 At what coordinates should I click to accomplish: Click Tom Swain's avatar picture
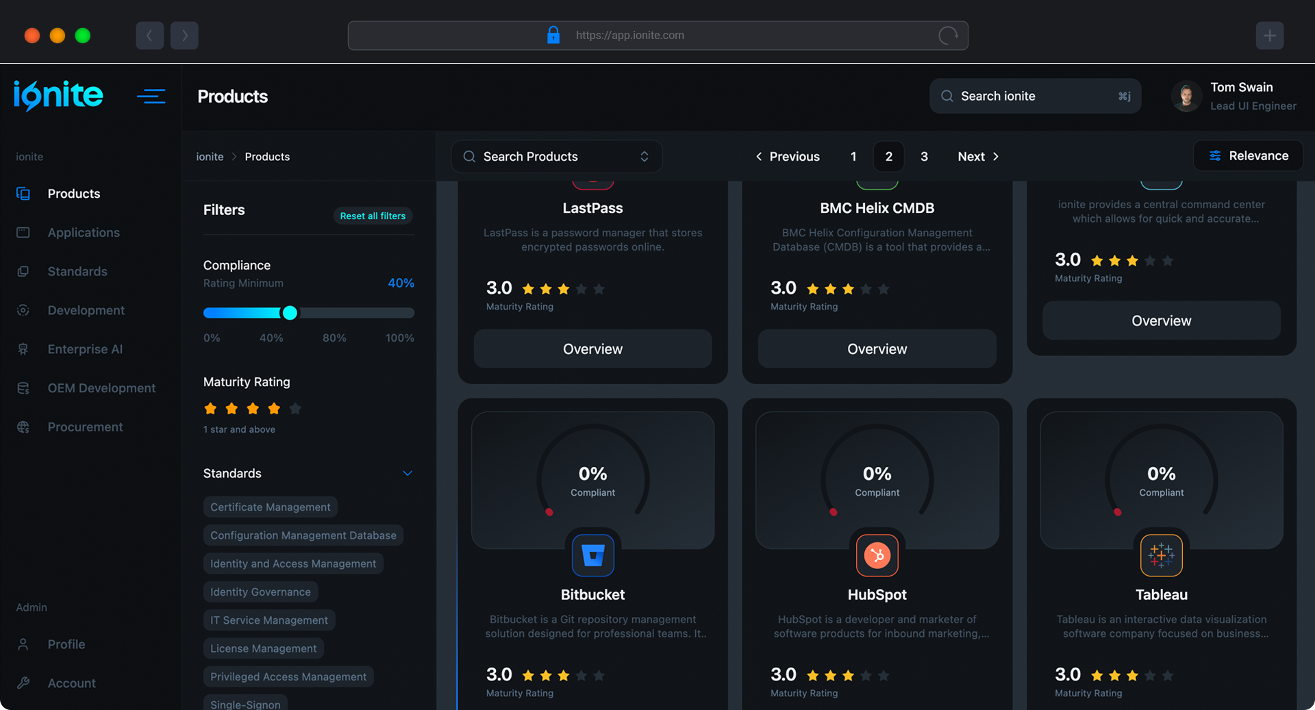click(x=1186, y=96)
